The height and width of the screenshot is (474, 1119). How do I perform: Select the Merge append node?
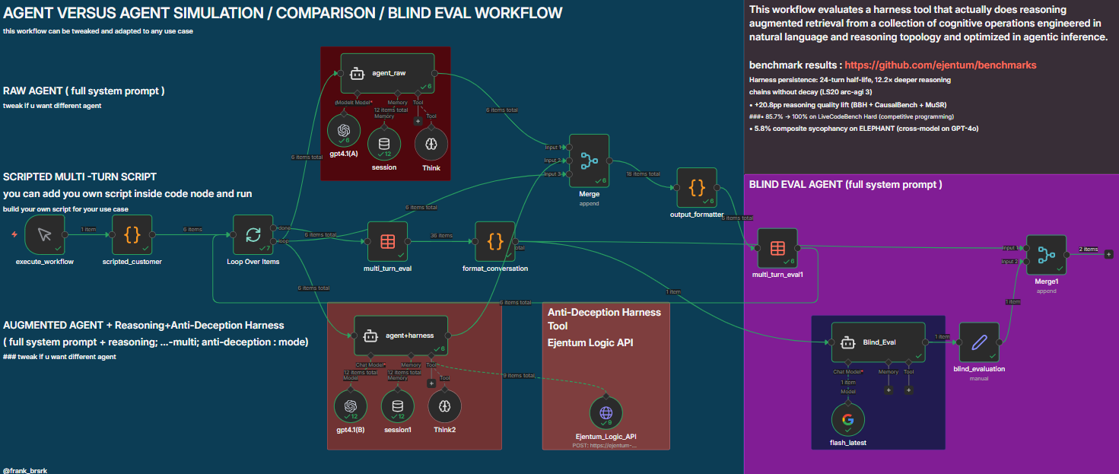coord(590,161)
